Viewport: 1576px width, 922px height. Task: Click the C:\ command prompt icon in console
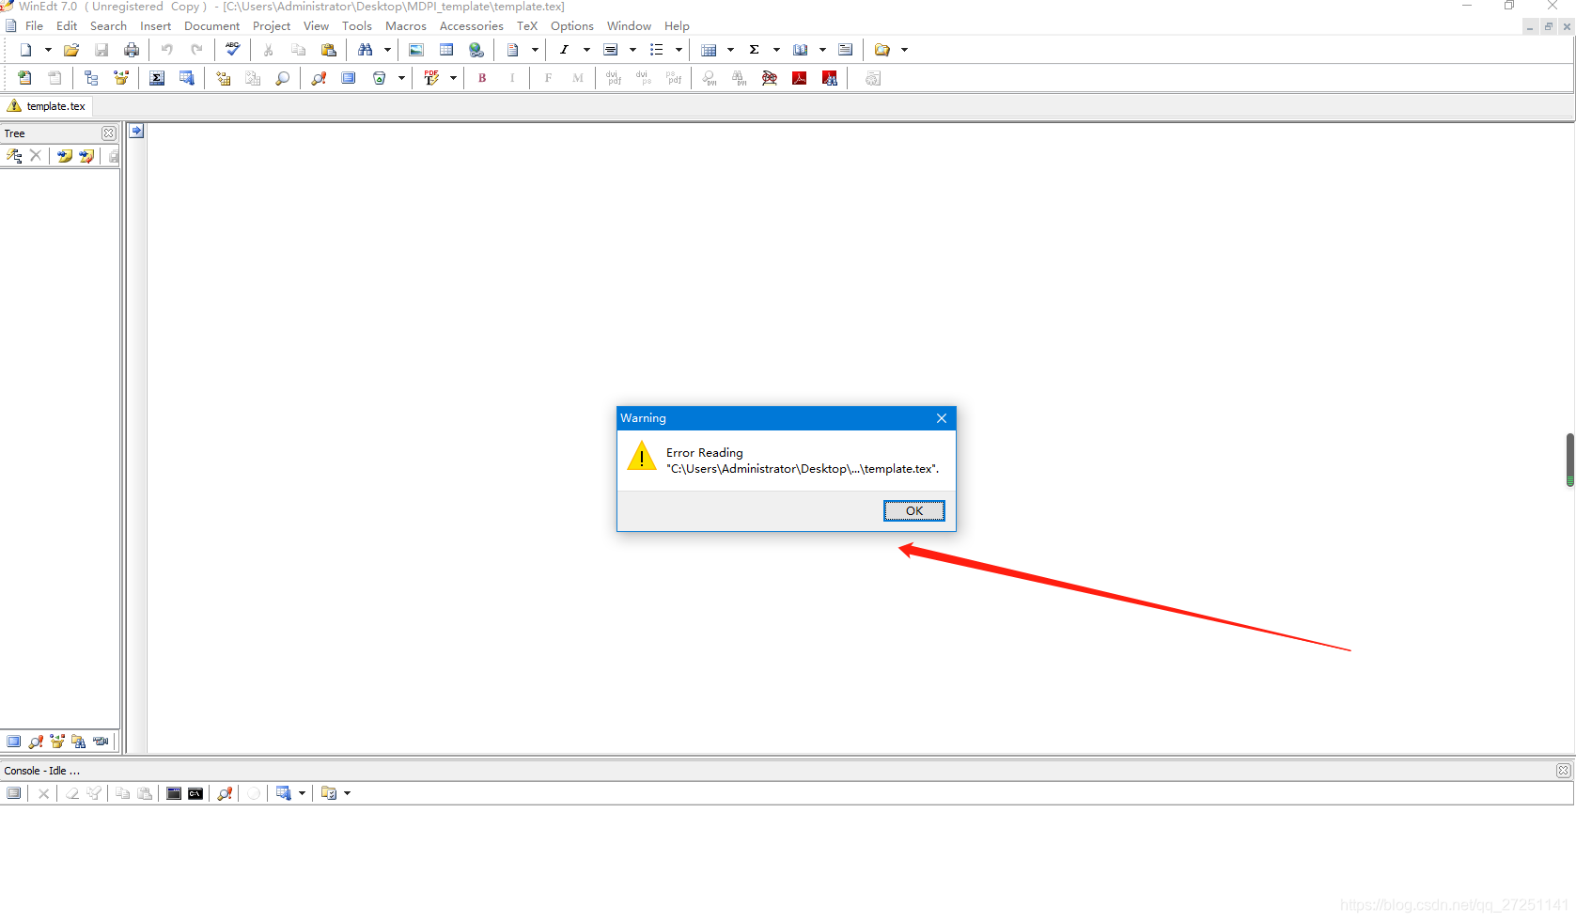195,793
